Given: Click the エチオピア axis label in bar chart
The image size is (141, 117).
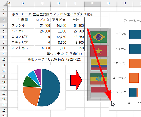Looking at the screenshot, I should pyautogui.click(x=120, y=78).
